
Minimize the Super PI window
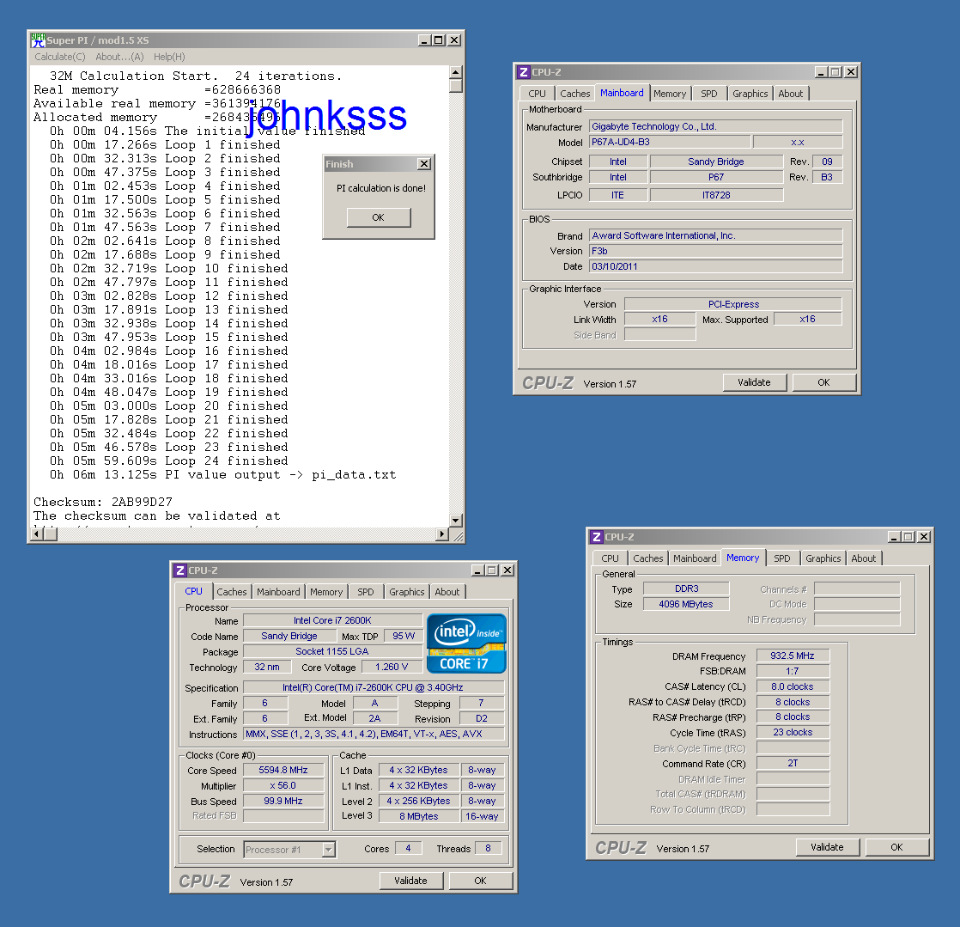tap(424, 40)
